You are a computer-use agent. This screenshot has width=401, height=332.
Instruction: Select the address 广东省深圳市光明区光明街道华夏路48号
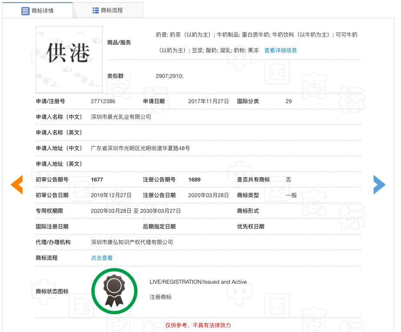pyautogui.click(x=140, y=148)
